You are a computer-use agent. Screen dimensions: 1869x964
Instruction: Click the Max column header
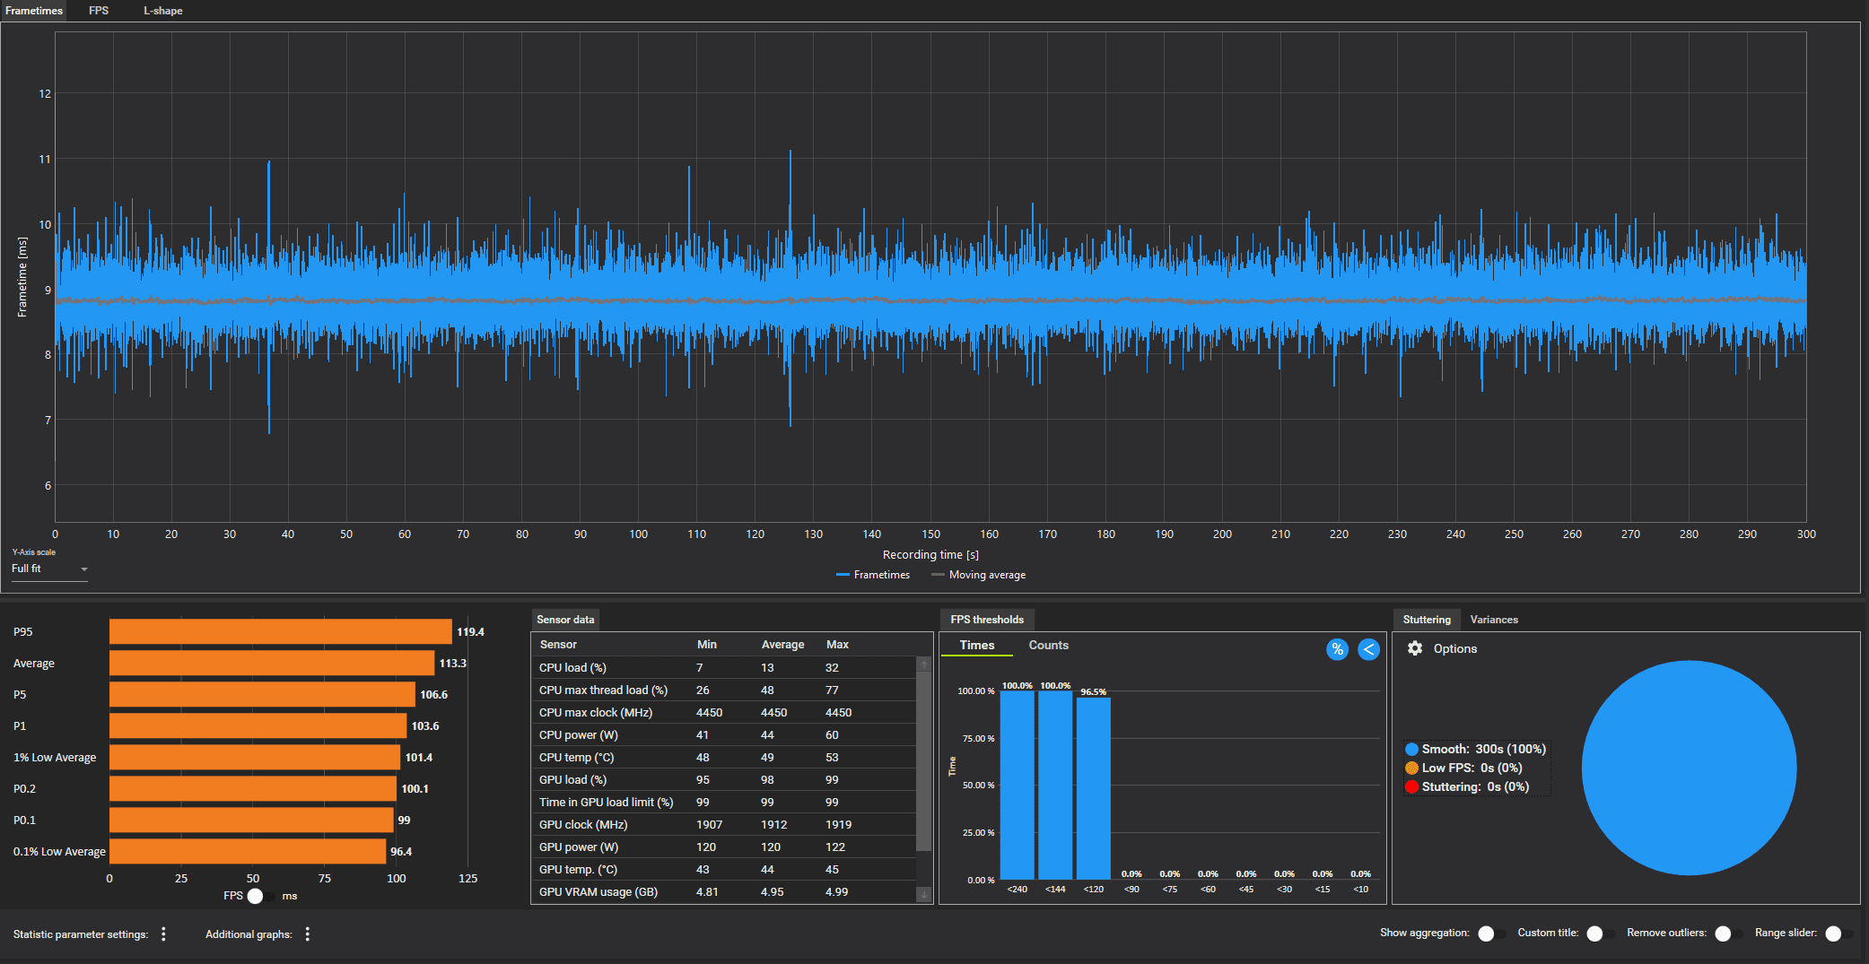[837, 645]
